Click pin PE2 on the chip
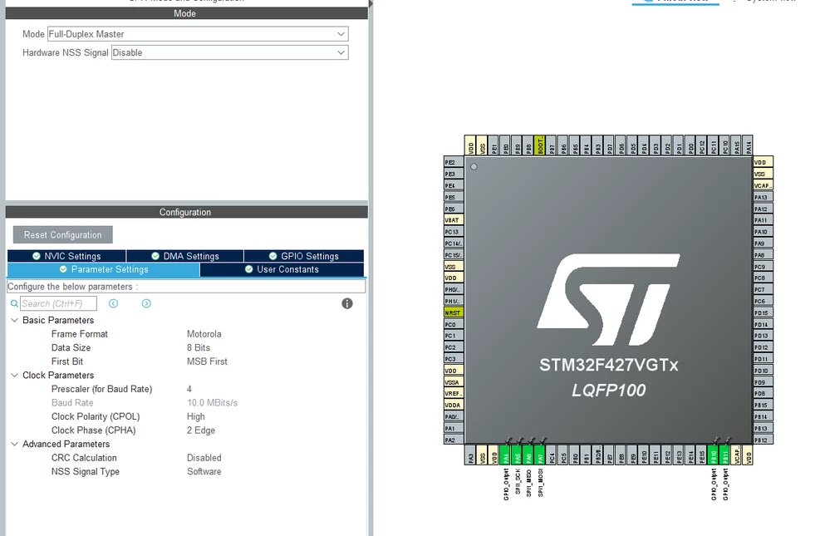Screen dimensions: 830x536 click(x=453, y=162)
